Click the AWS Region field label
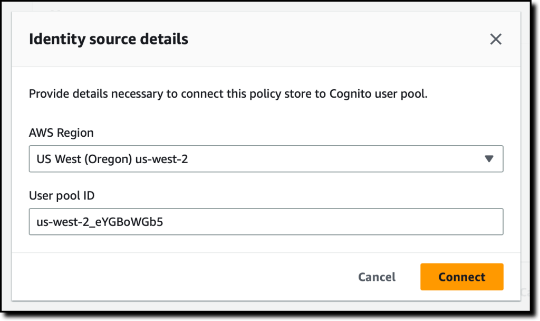Screen dimensions: 540x321 pos(62,133)
